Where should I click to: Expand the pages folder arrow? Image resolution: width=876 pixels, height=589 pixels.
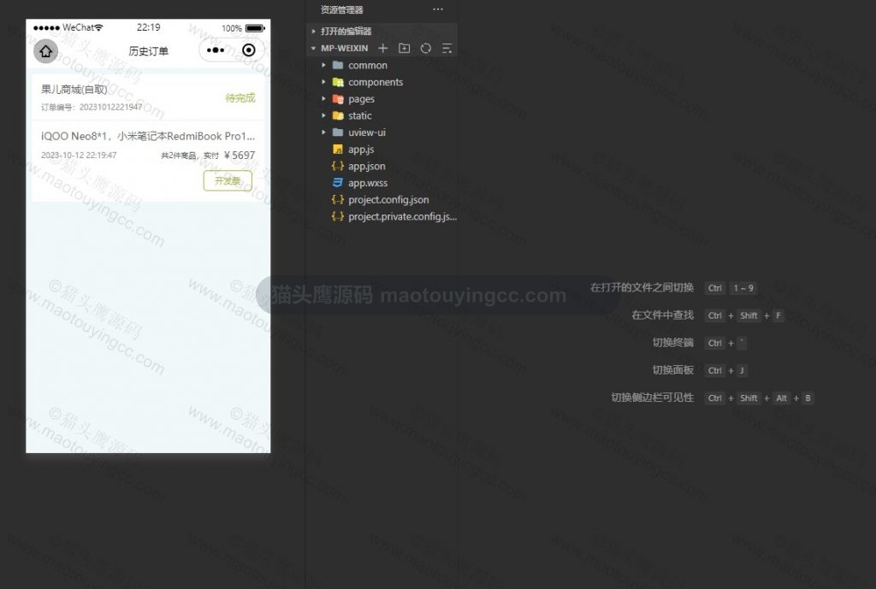pyautogui.click(x=323, y=99)
